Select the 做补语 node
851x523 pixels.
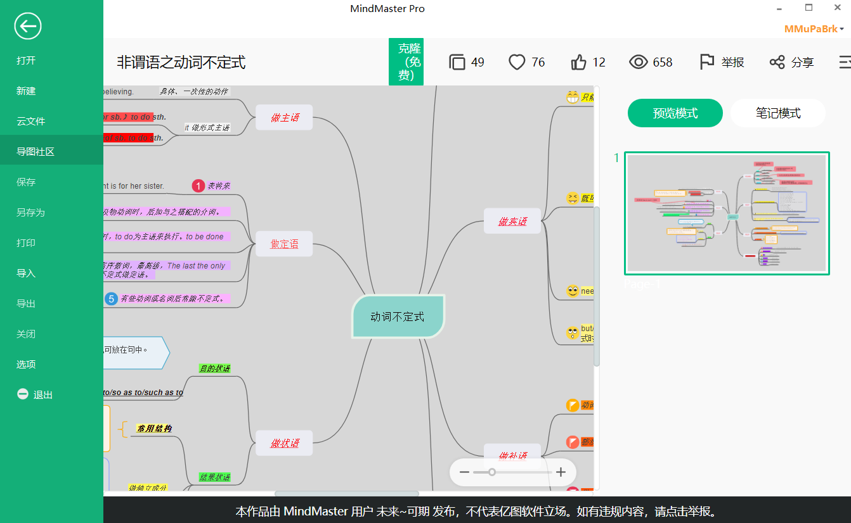(x=512, y=455)
